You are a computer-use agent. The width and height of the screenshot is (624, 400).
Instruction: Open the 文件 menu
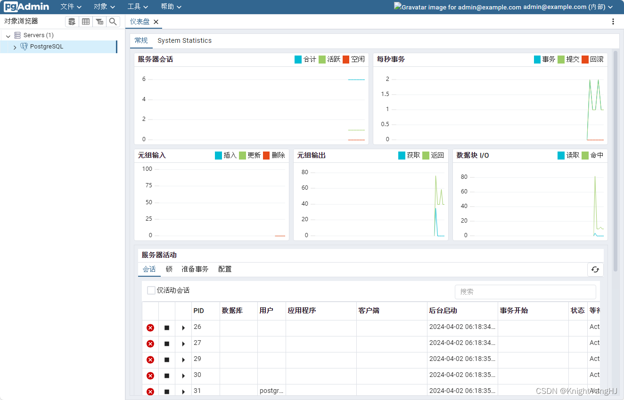pos(71,7)
